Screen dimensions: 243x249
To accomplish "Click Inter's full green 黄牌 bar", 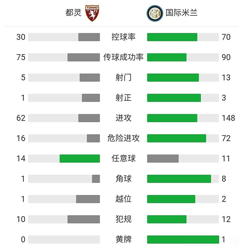I will point(183,240).
